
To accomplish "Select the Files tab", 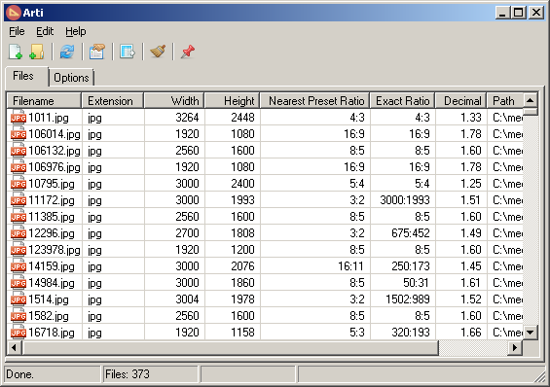I will (x=23, y=76).
